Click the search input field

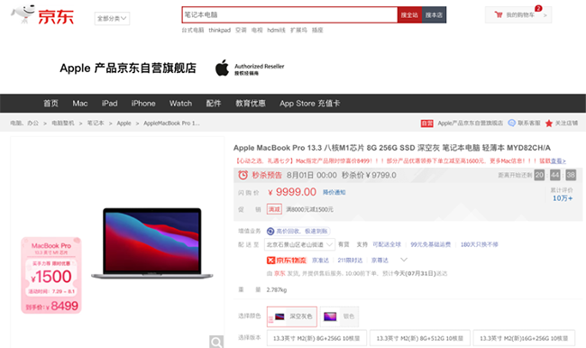(289, 15)
